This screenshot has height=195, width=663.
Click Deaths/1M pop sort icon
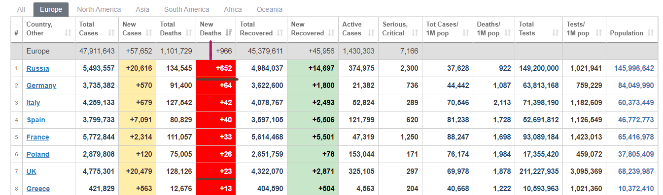(508, 33)
